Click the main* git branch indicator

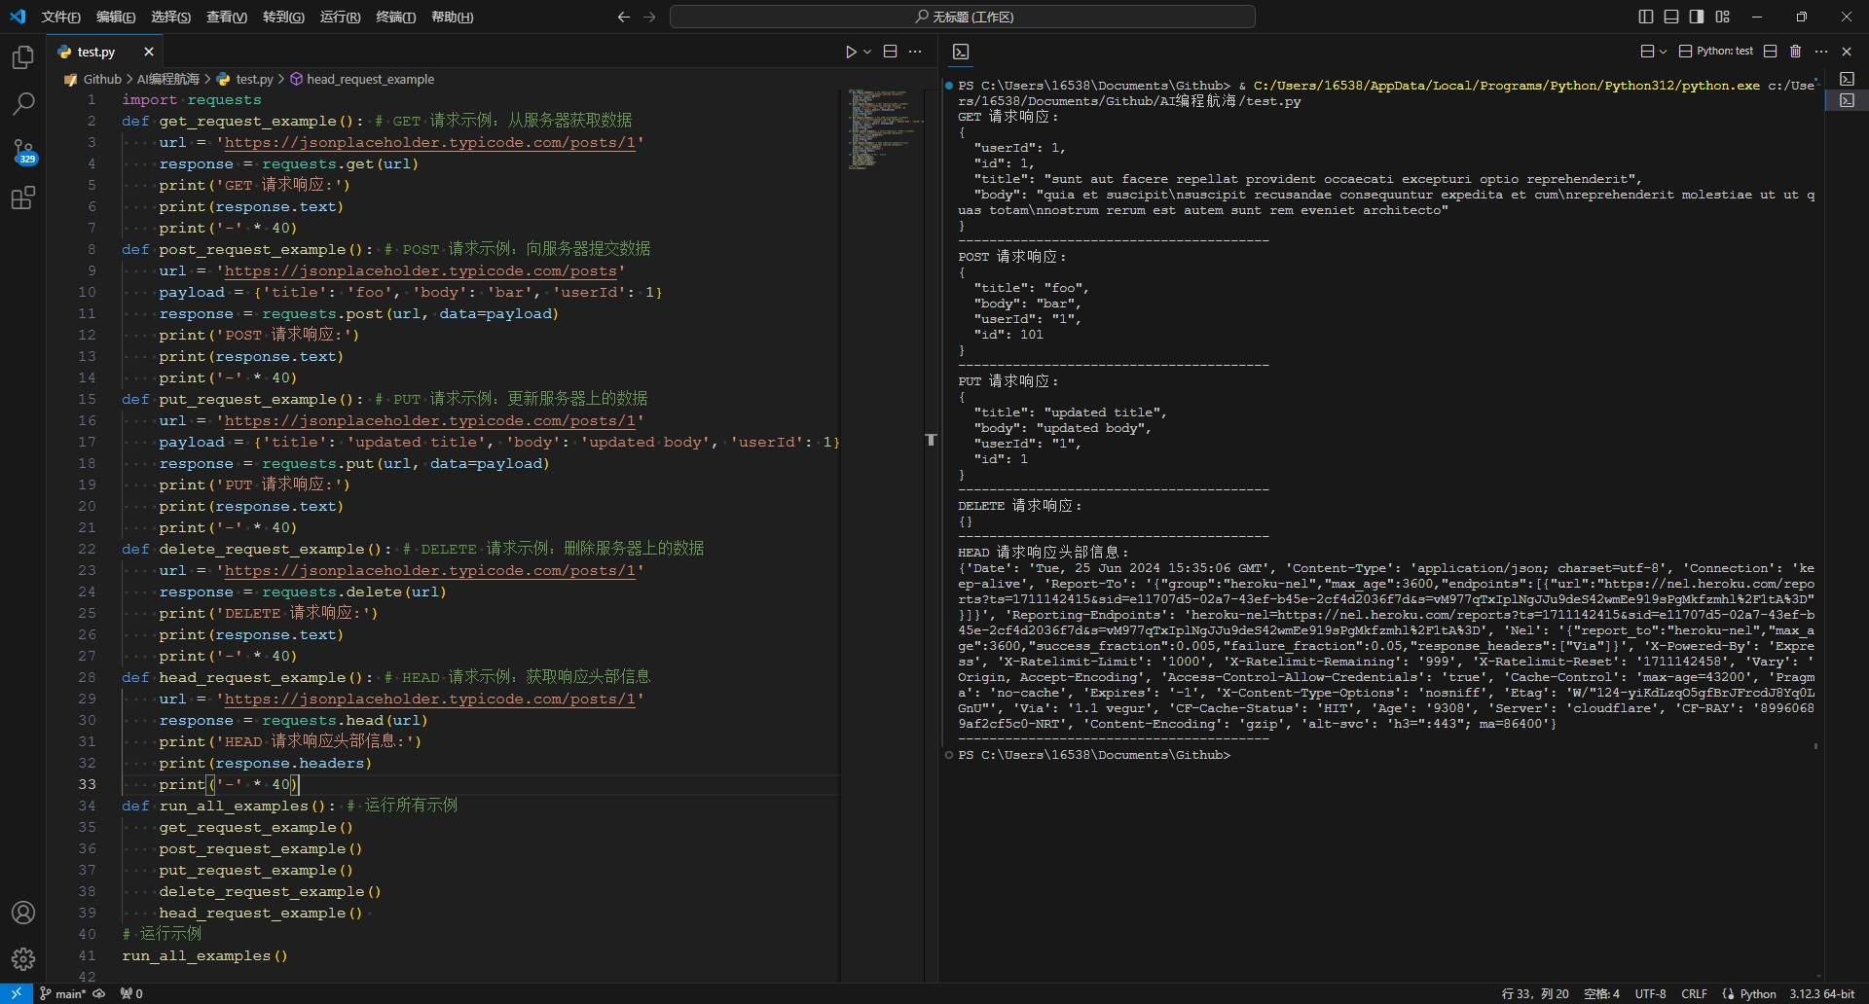point(63,993)
